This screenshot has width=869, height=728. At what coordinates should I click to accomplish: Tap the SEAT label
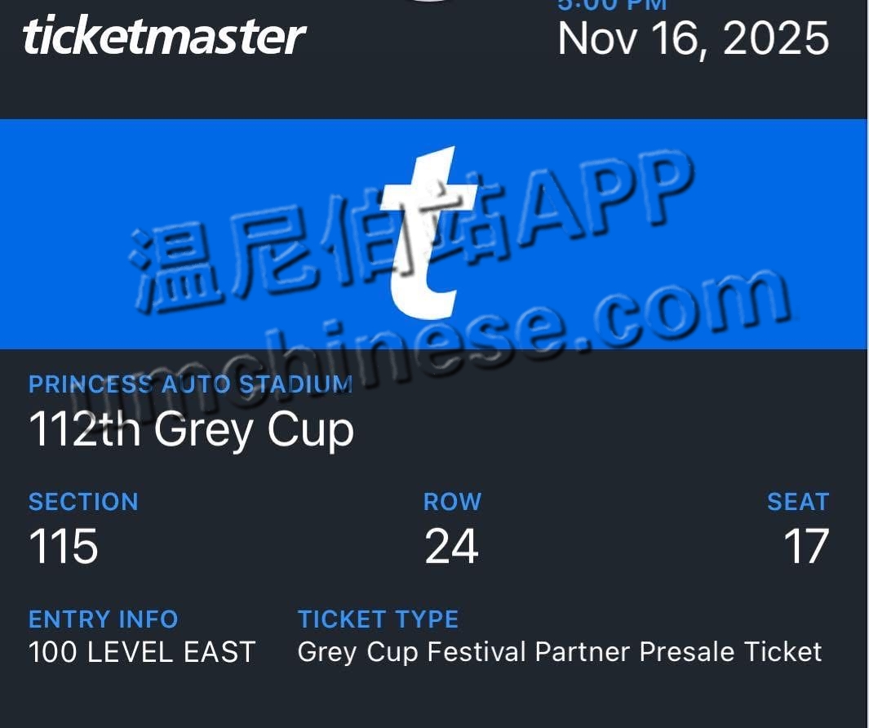click(797, 501)
